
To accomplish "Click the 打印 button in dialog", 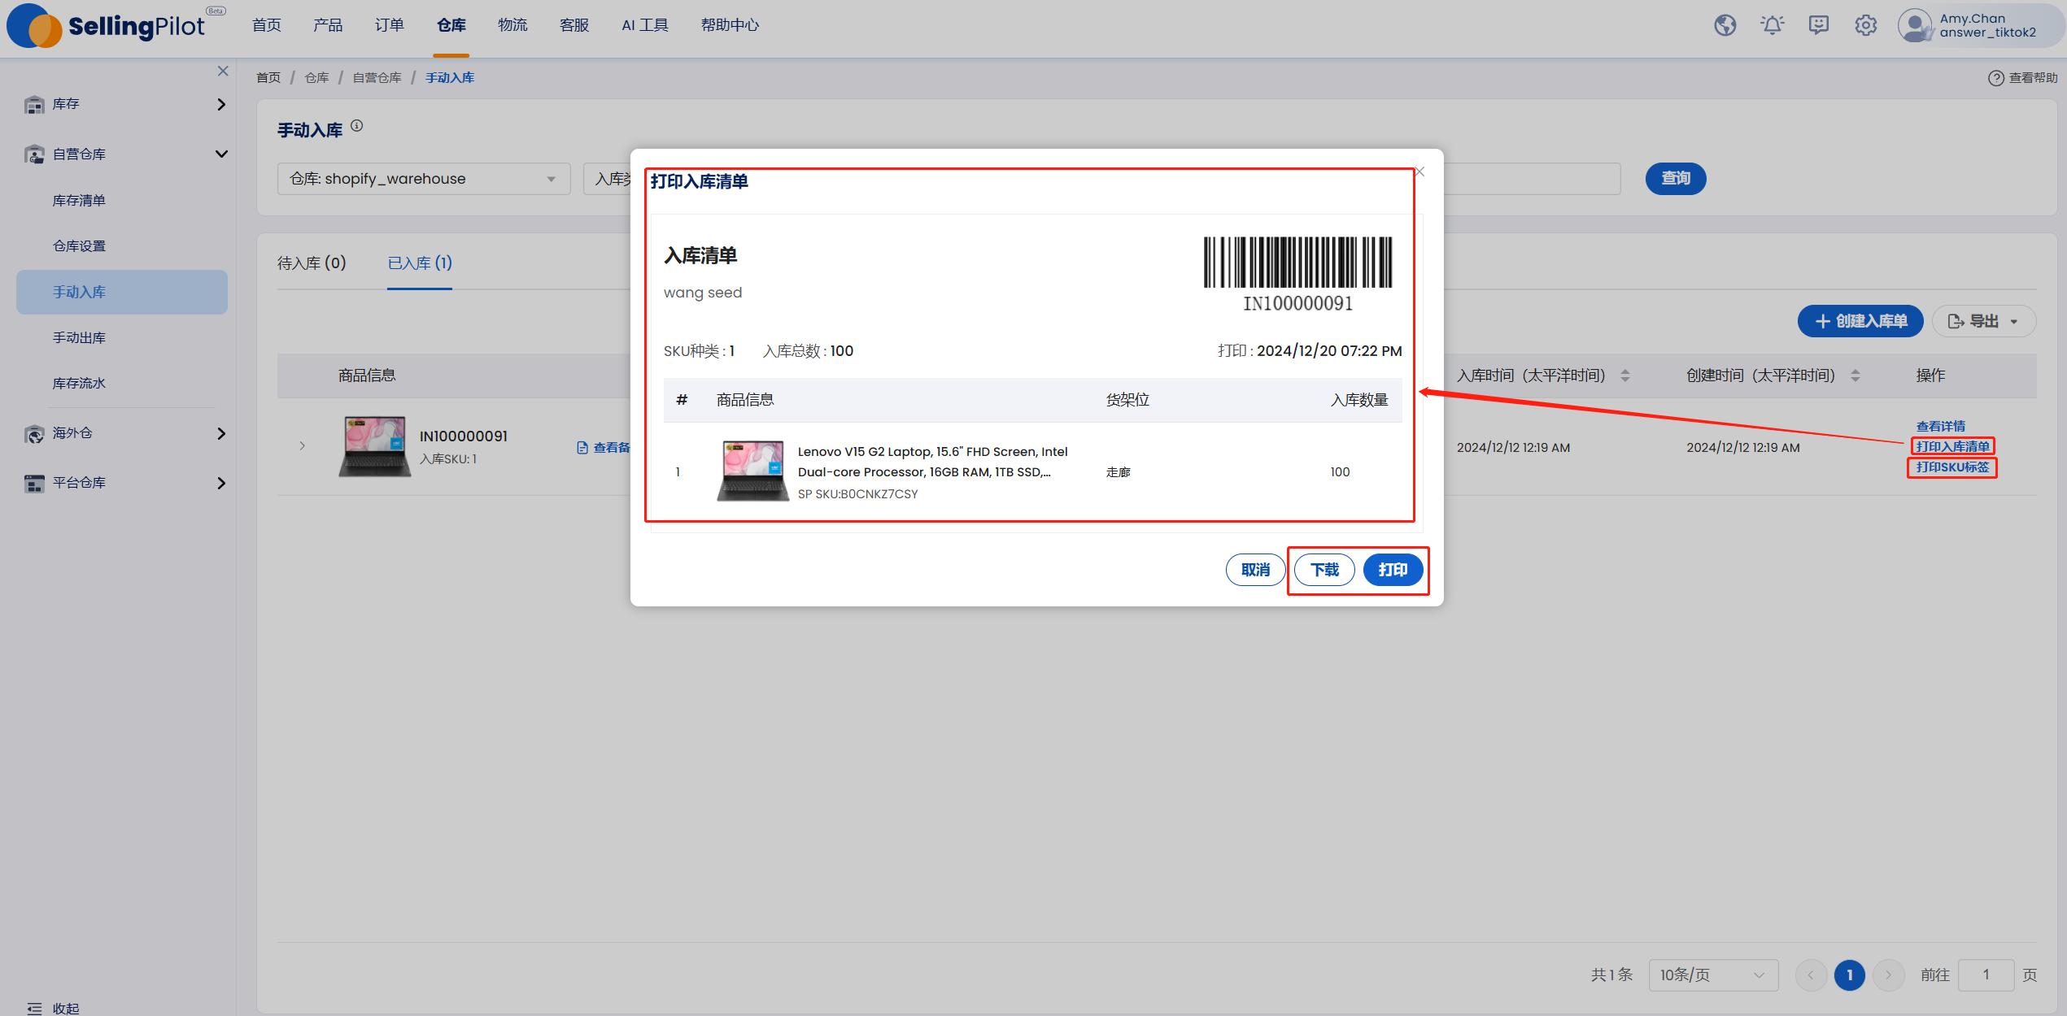I will (x=1393, y=570).
